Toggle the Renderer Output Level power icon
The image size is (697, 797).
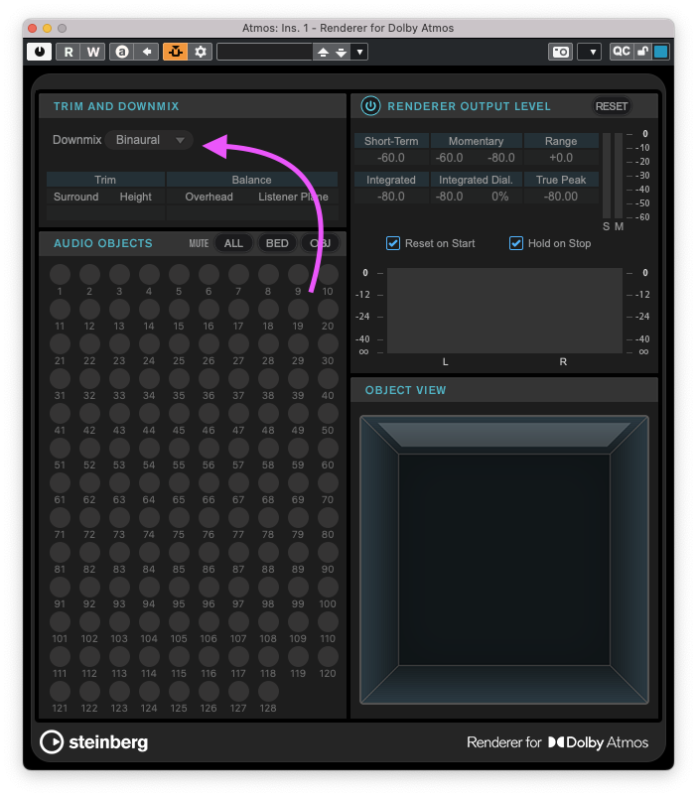pos(370,106)
